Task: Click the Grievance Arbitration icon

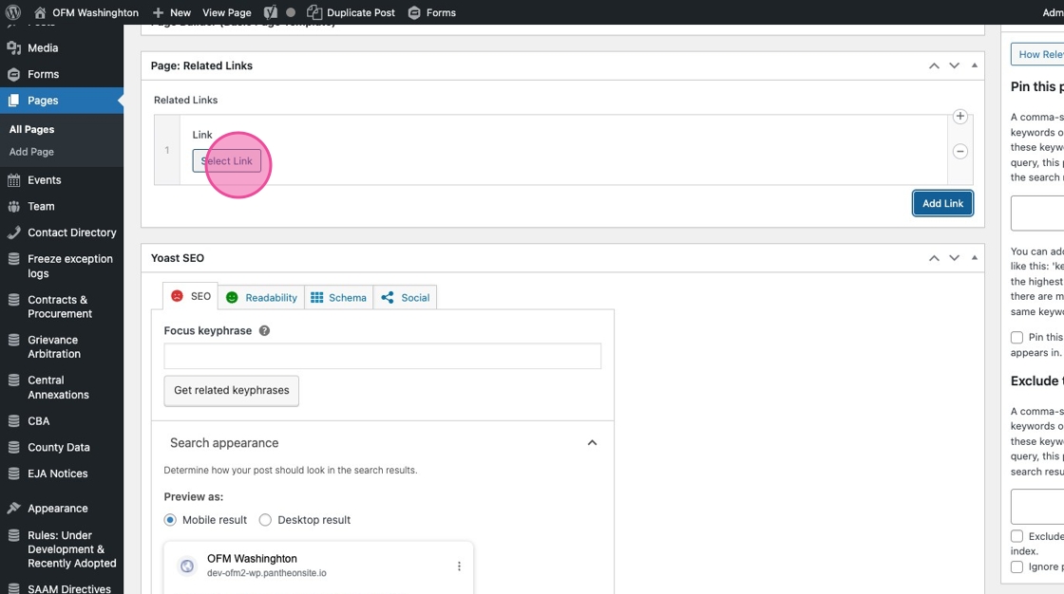Action: coord(13,340)
